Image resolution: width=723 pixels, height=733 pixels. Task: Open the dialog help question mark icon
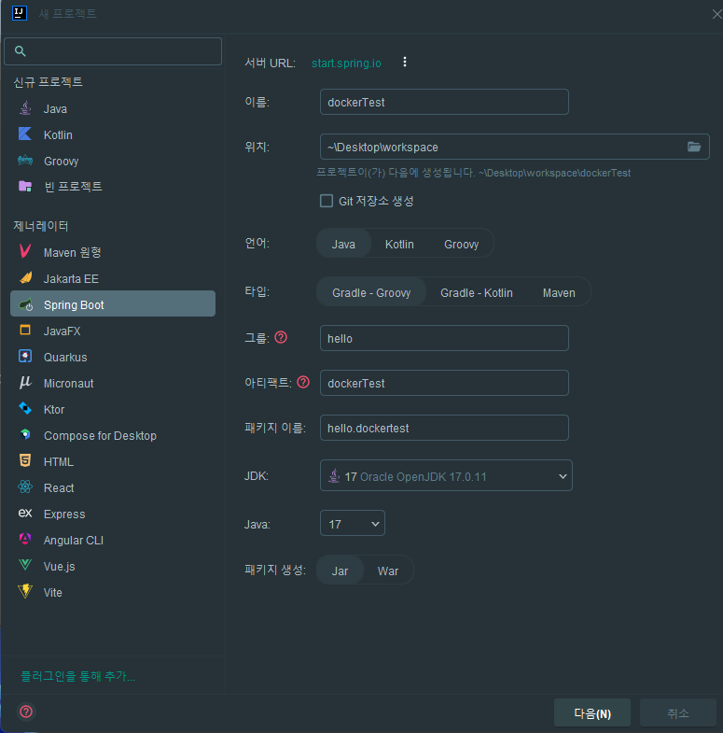[x=26, y=712]
